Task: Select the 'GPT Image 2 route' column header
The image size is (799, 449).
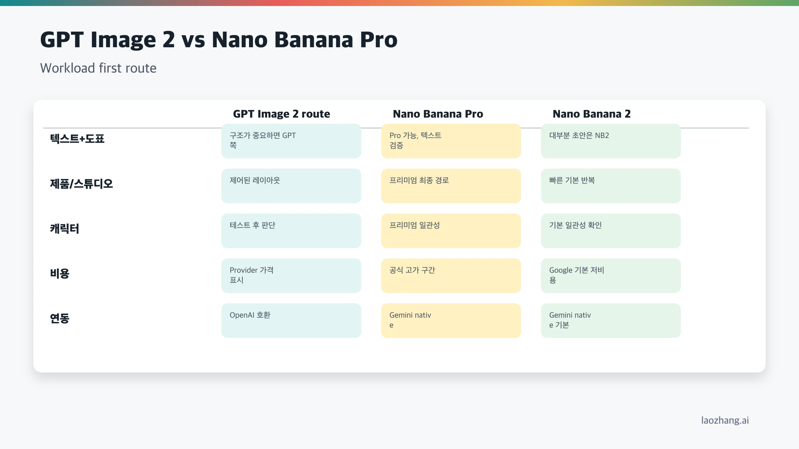Action: tap(281, 114)
